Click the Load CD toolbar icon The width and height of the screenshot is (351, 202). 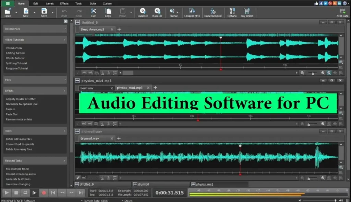(x=143, y=11)
